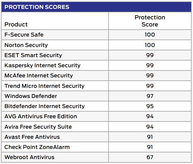Select F-Secure Safe's score of 100
This screenshot has height=164, width=193.
[x=150, y=35]
